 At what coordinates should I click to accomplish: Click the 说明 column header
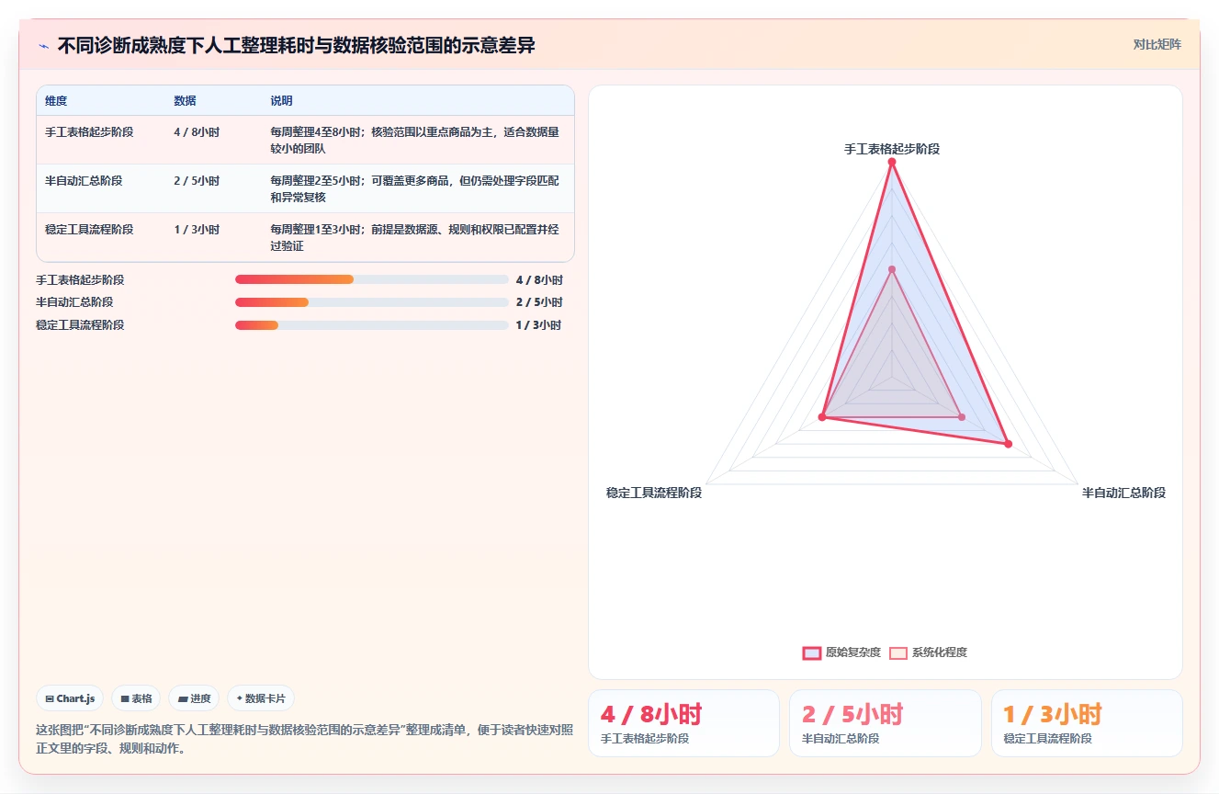[281, 101]
